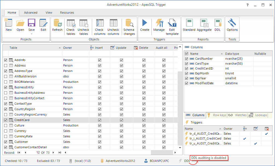275x166 pixels.
Task: Go to last record navigation arrow
Action: (60, 153)
